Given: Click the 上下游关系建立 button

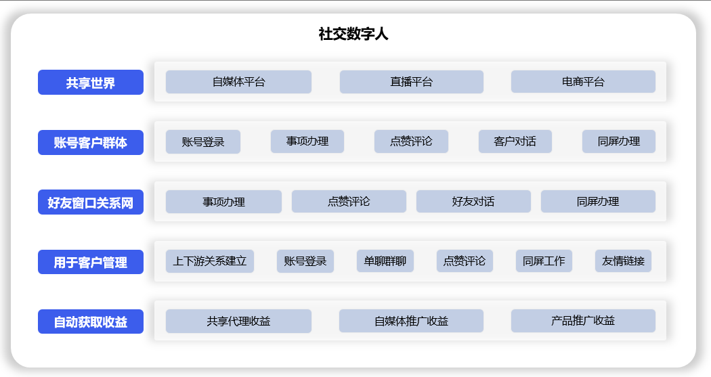Looking at the screenshot, I should coord(210,261).
